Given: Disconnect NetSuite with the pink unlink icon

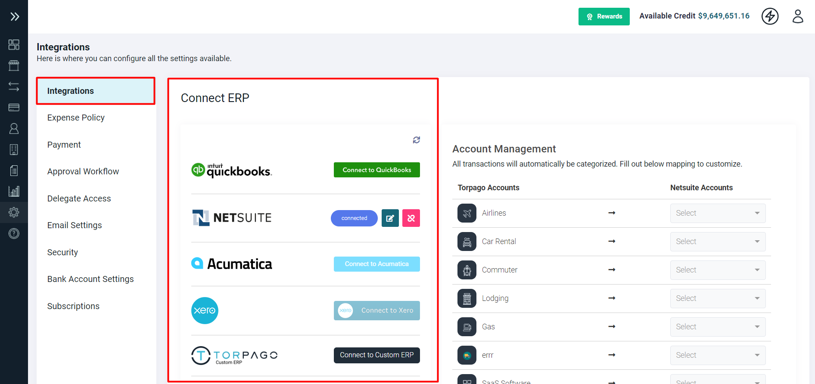Looking at the screenshot, I should 411,218.
